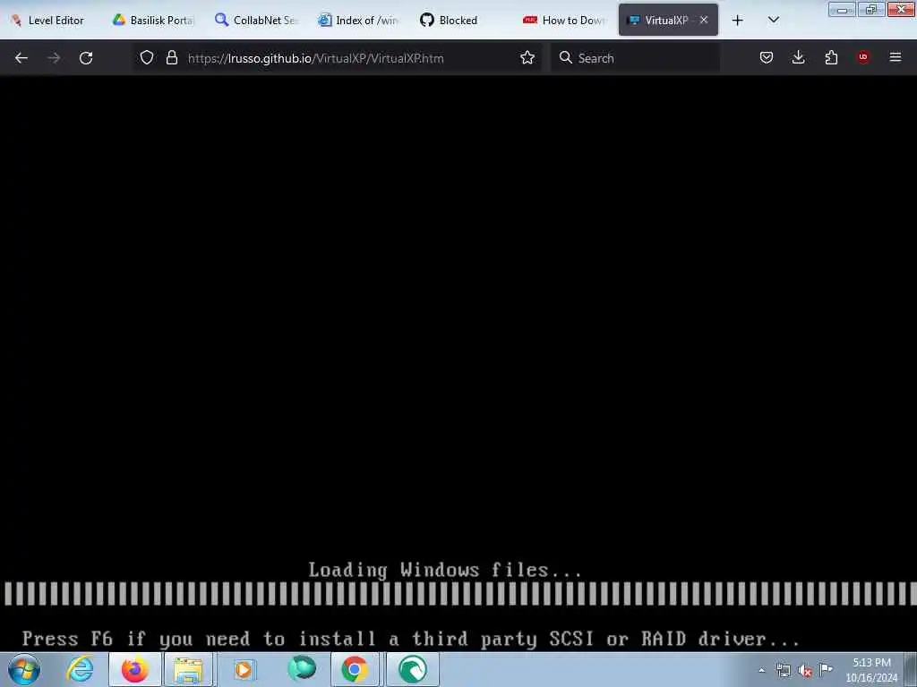Open the teal swirl app on the taskbar
Screen dimensions: 917x687
(412, 669)
